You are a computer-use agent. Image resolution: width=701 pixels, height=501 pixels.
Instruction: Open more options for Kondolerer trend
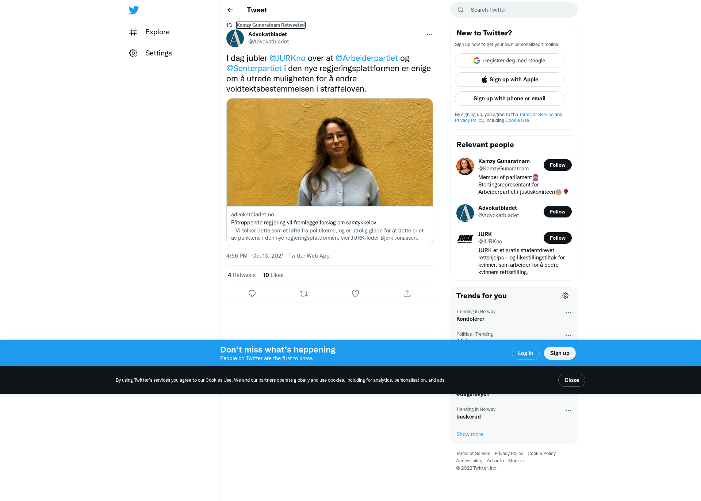pos(568,313)
